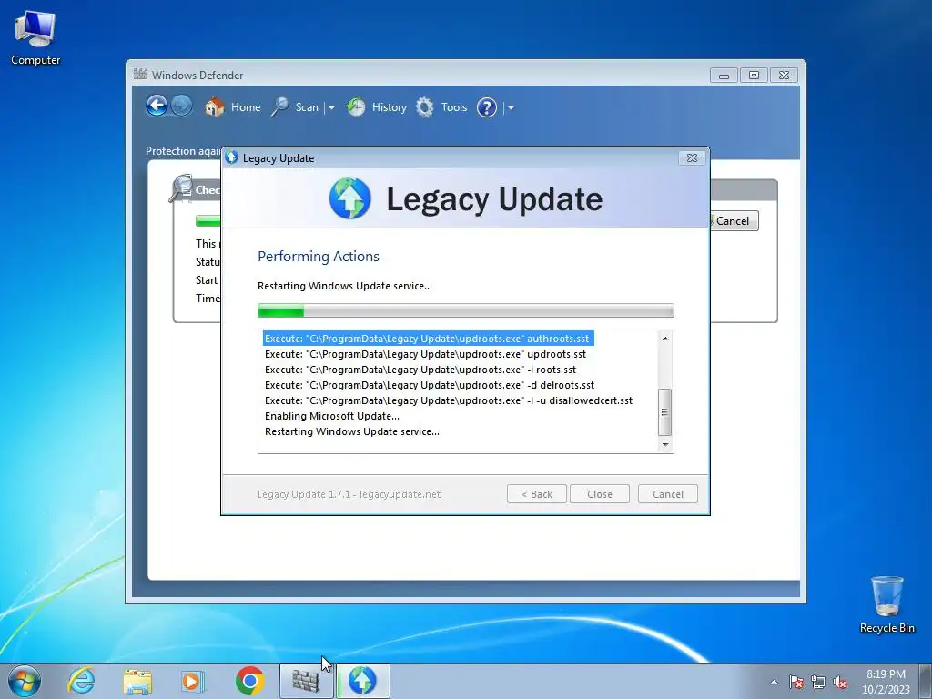
Task: Select the disallowedcert.sst log line
Action: click(449, 400)
